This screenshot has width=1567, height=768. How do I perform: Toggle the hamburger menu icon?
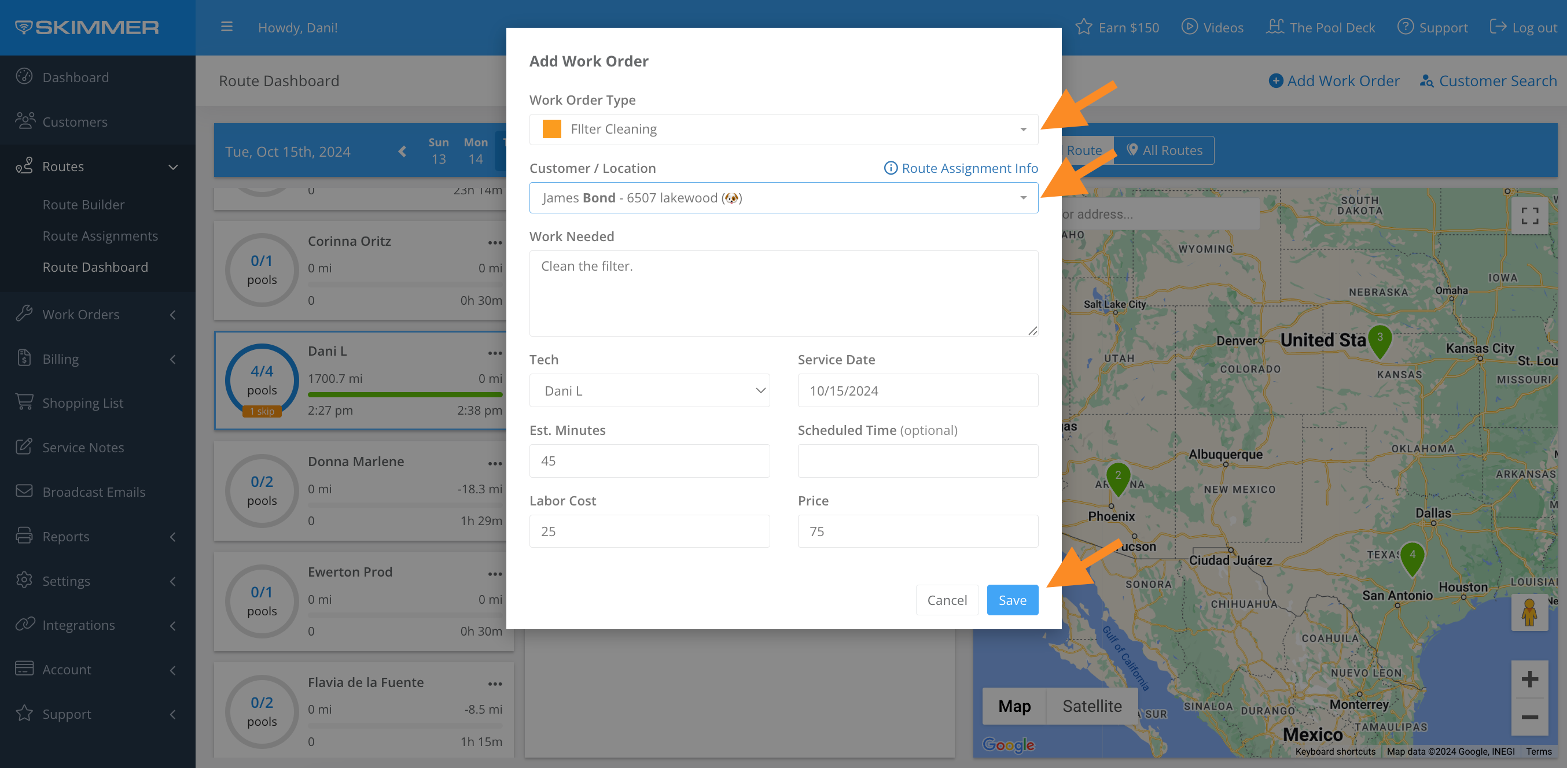227,27
